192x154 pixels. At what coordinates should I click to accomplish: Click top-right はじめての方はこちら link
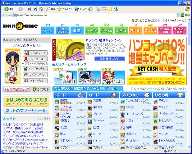click(x=146, y=20)
